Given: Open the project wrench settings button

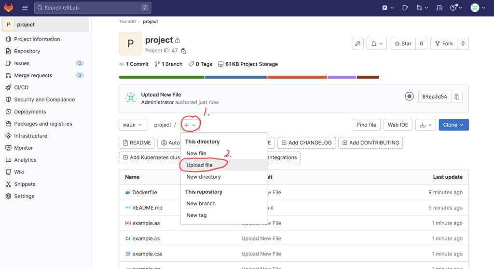Looking at the screenshot, I should point(357,43).
